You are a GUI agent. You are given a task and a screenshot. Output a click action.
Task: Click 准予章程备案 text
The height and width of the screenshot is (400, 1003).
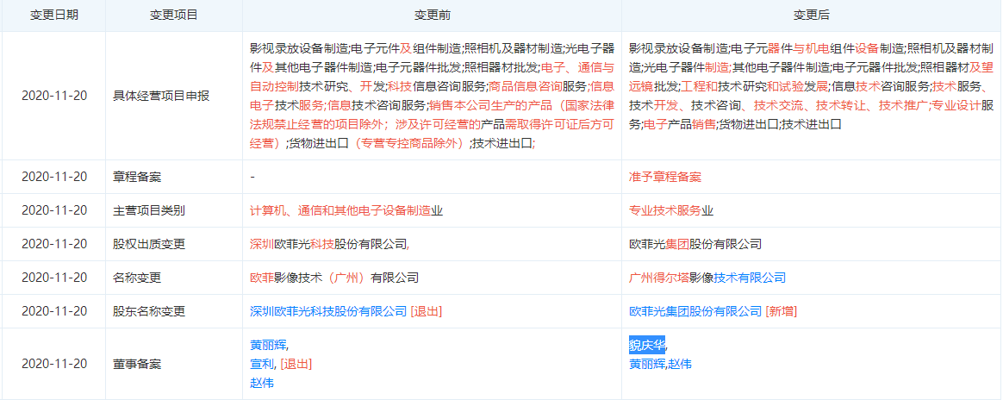click(665, 177)
